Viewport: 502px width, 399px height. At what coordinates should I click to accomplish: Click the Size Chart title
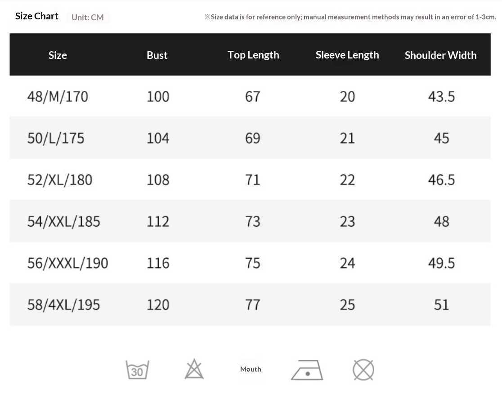click(37, 16)
